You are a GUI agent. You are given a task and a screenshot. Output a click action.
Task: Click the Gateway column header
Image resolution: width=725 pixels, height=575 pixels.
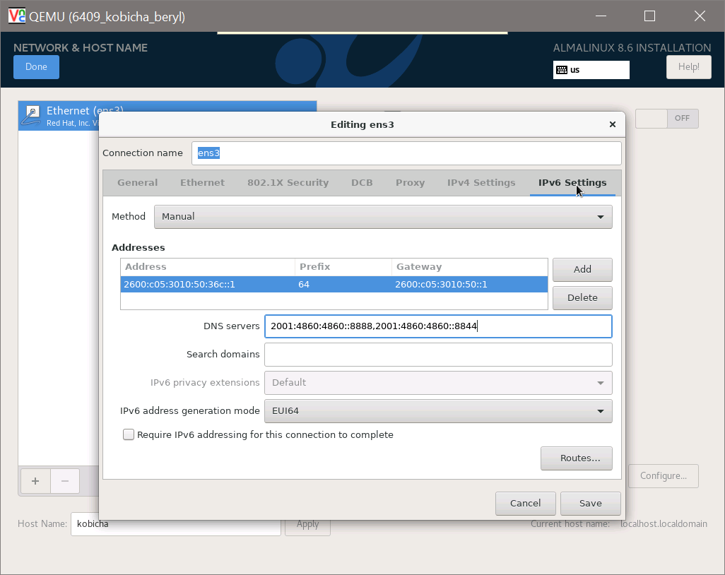[x=469, y=267]
